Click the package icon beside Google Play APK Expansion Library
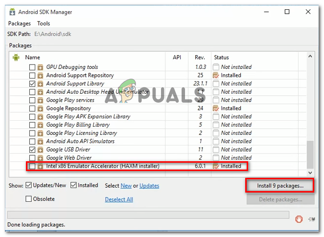Screen dimensions: 324x237 click(40, 117)
